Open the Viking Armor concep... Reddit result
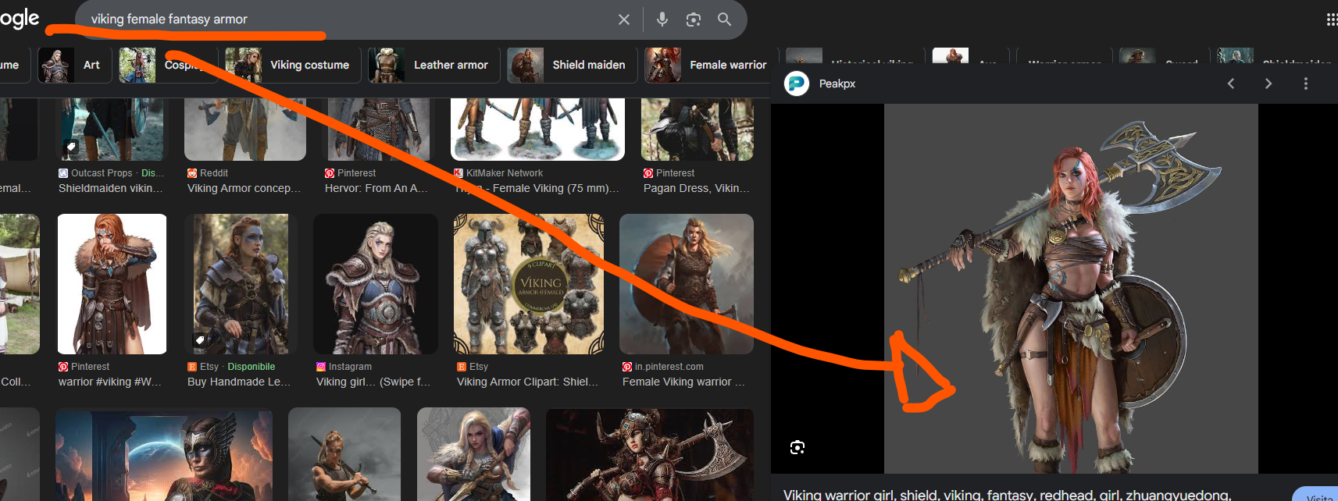This screenshot has height=501, width=1338. [244, 188]
